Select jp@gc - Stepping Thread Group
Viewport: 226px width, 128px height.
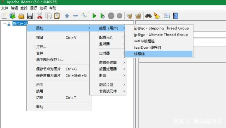159,28
